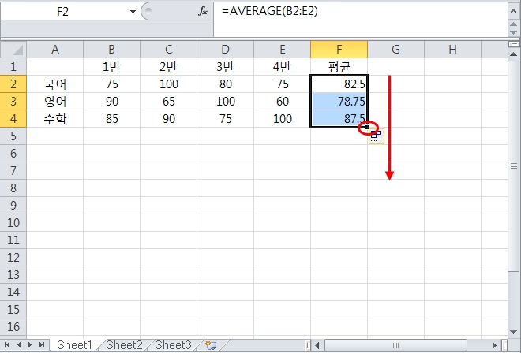The height and width of the screenshot is (353, 521).
Task: Select column F header
Action: (x=339, y=50)
